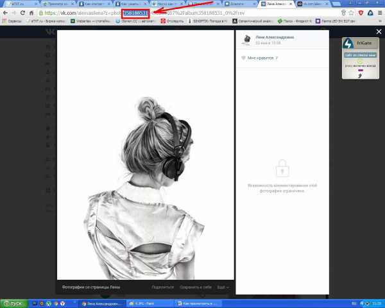Image resolution: width=385 pixels, height=308 pixels.
Task: Go back with the browser back arrow
Action: pyautogui.click(x=5, y=13)
